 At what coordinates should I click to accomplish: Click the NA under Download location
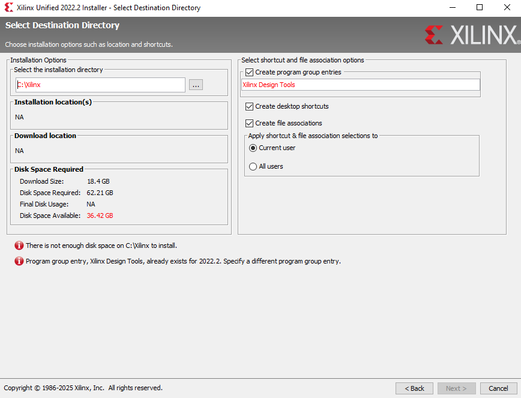tap(19, 151)
